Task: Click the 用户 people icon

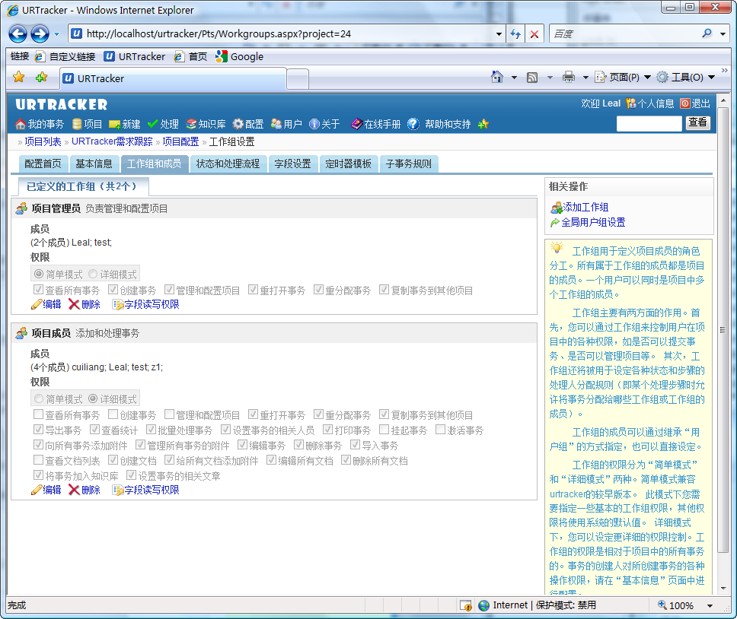Action: 276,124
